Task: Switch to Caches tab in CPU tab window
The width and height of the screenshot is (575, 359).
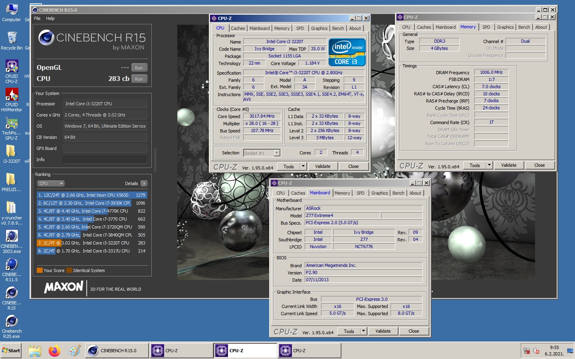Action: click(238, 28)
